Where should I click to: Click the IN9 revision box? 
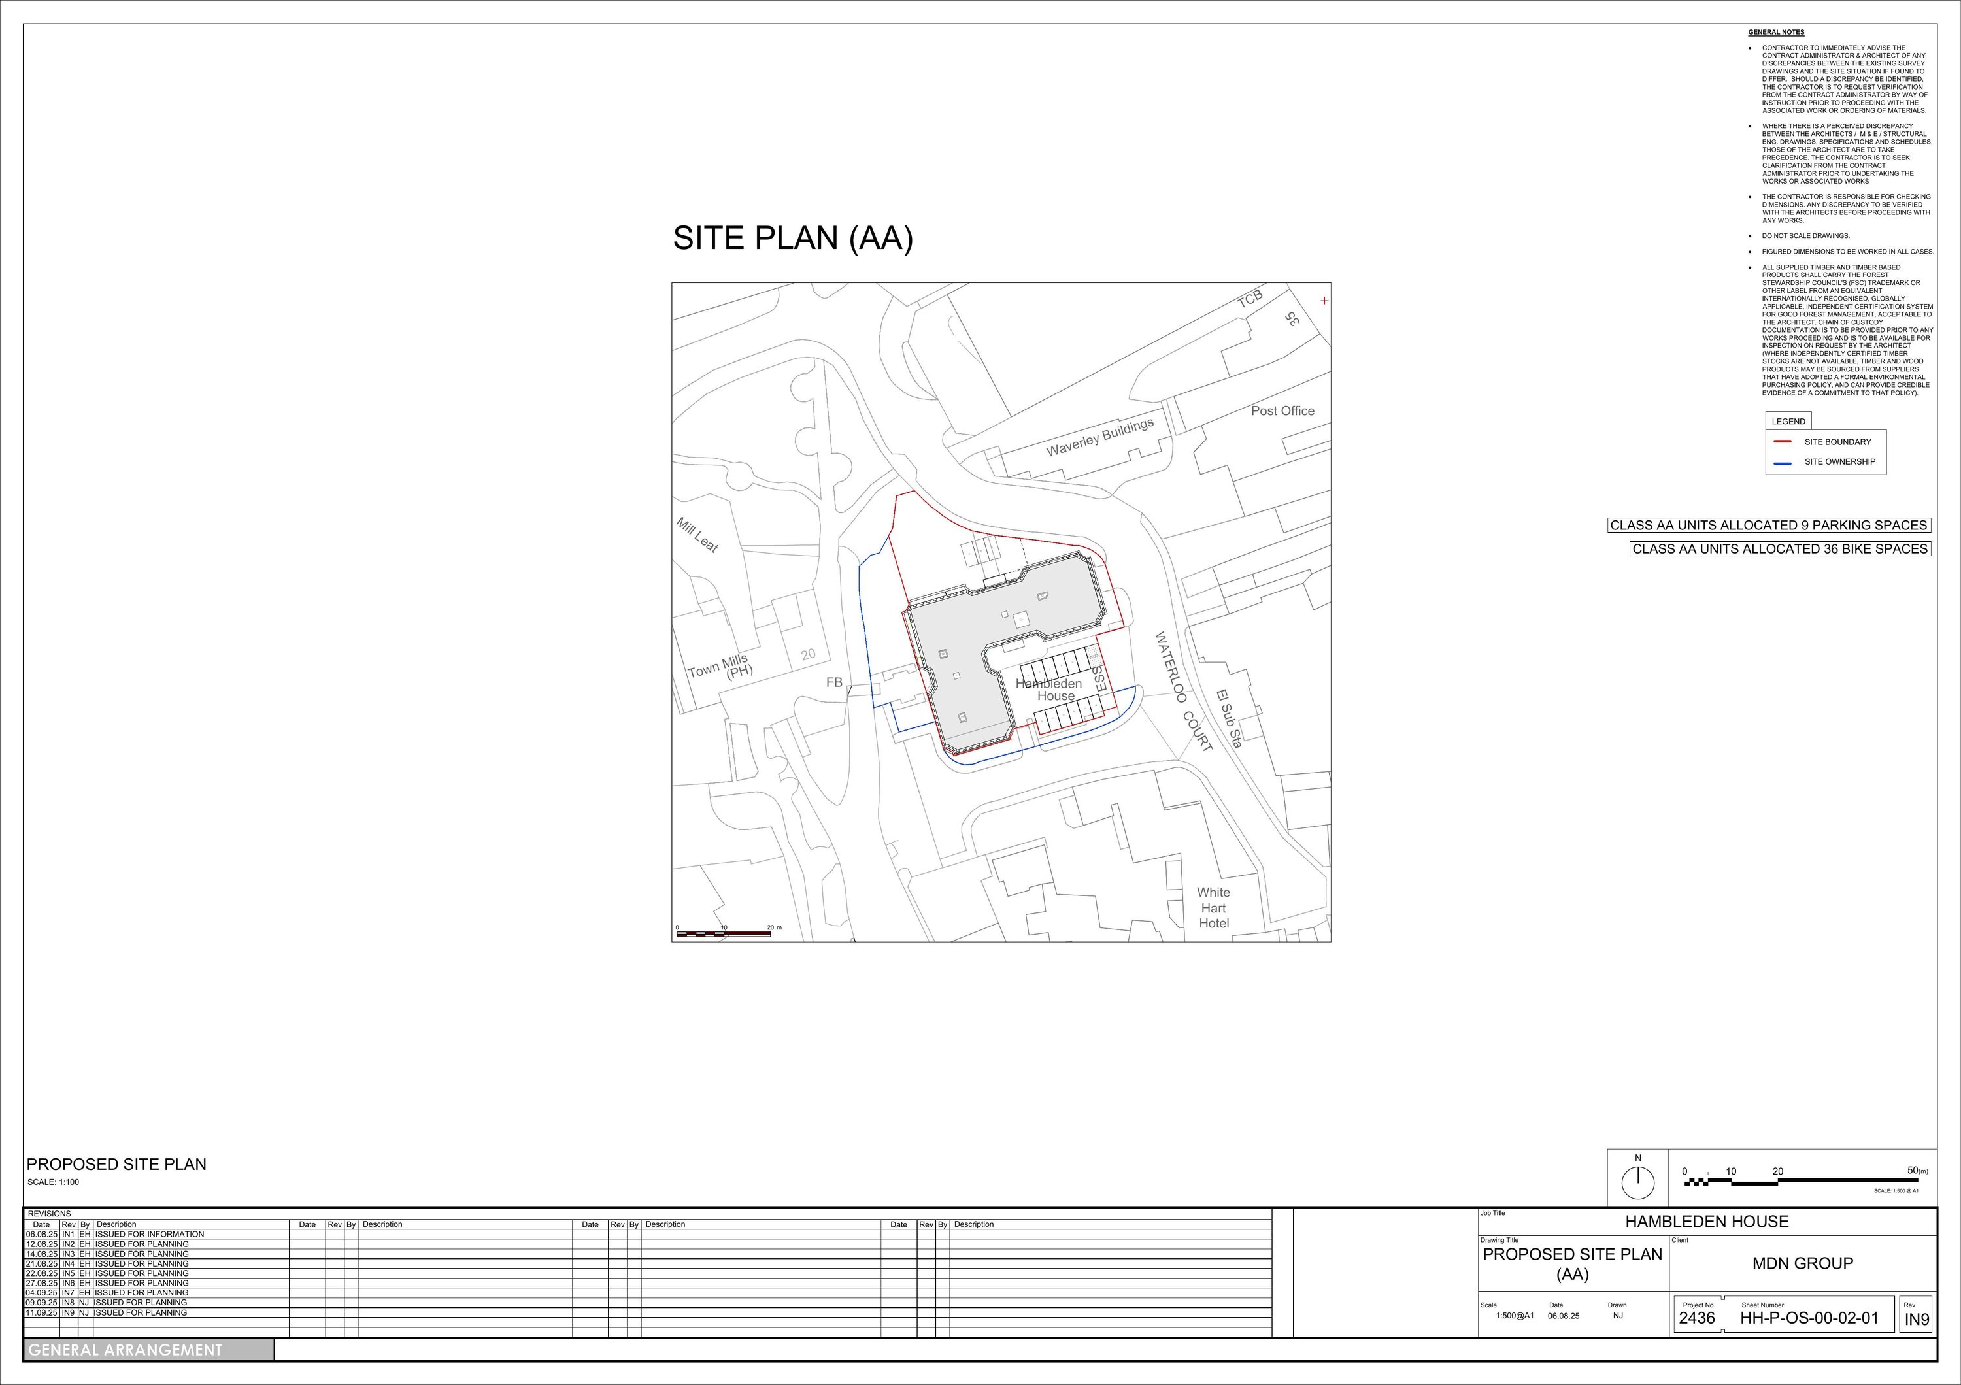pyautogui.click(x=1917, y=1319)
